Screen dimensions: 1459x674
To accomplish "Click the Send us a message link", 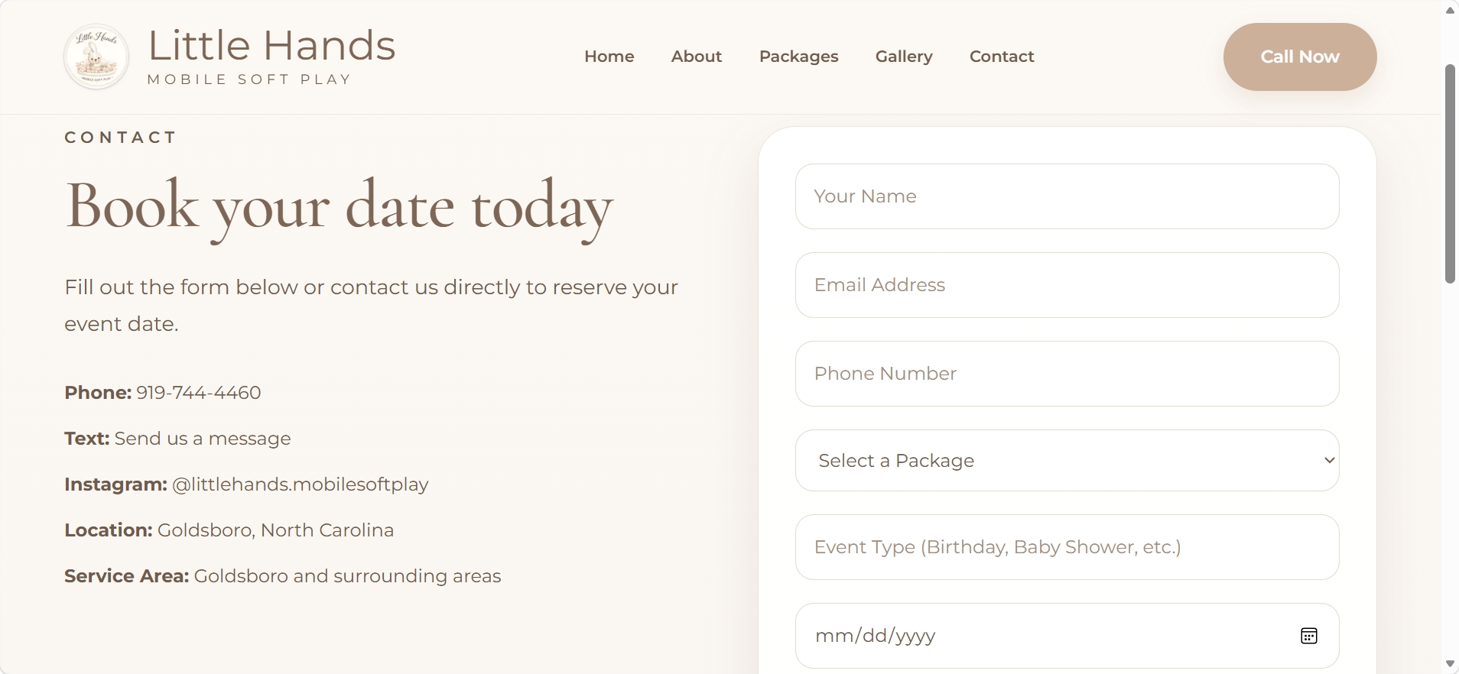I will coord(203,439).
